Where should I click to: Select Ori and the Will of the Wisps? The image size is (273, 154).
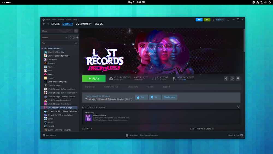pyautogui.click(x=60, y=115)
